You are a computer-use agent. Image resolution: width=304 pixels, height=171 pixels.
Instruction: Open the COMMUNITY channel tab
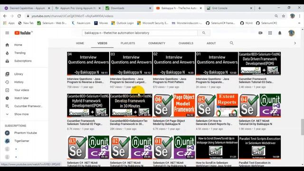[x=157, y=43]
